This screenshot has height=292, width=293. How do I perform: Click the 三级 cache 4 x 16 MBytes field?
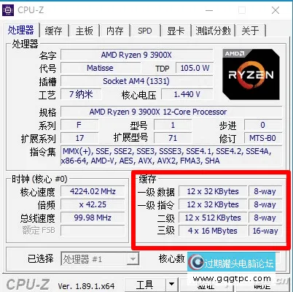coord(213,231)
